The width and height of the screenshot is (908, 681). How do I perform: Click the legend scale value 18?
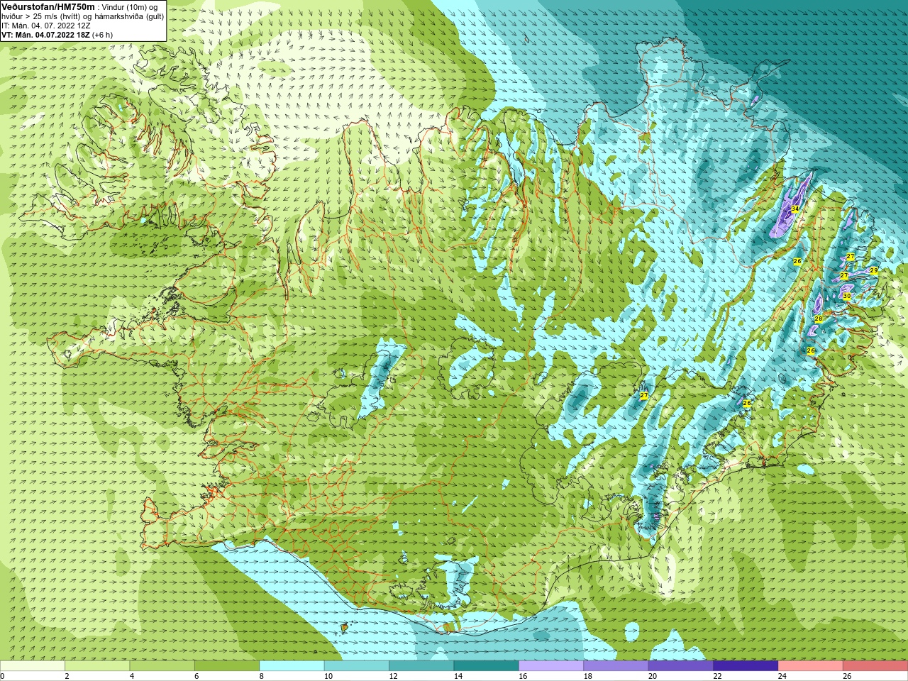click(x=587, y=676)
